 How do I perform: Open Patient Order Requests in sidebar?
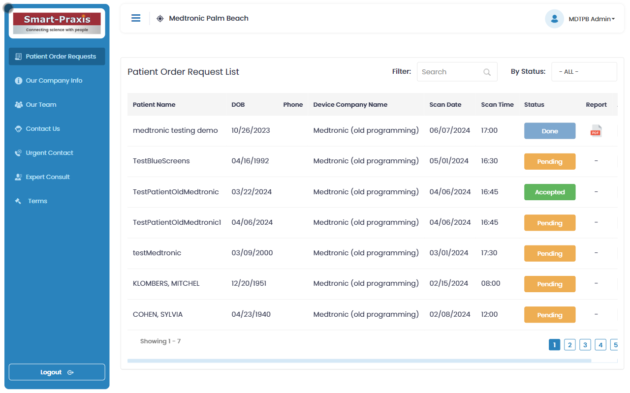57,57
